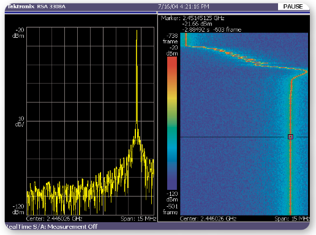Click spectrum 'Center: 2.445025 GHz' label

pyautogui.click(x=54, y=219)
